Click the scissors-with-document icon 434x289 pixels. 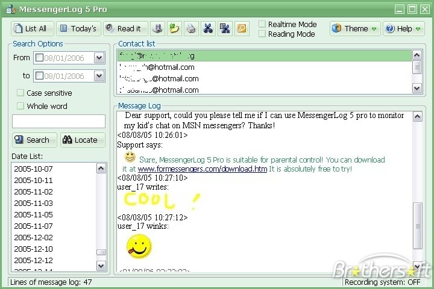(x=225, y=28)
